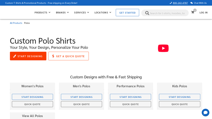Viewport: 212px width, 119px height.
Task: Click the phone icon in the top bar
Action: pyautogui.click(x=171, y=3)
